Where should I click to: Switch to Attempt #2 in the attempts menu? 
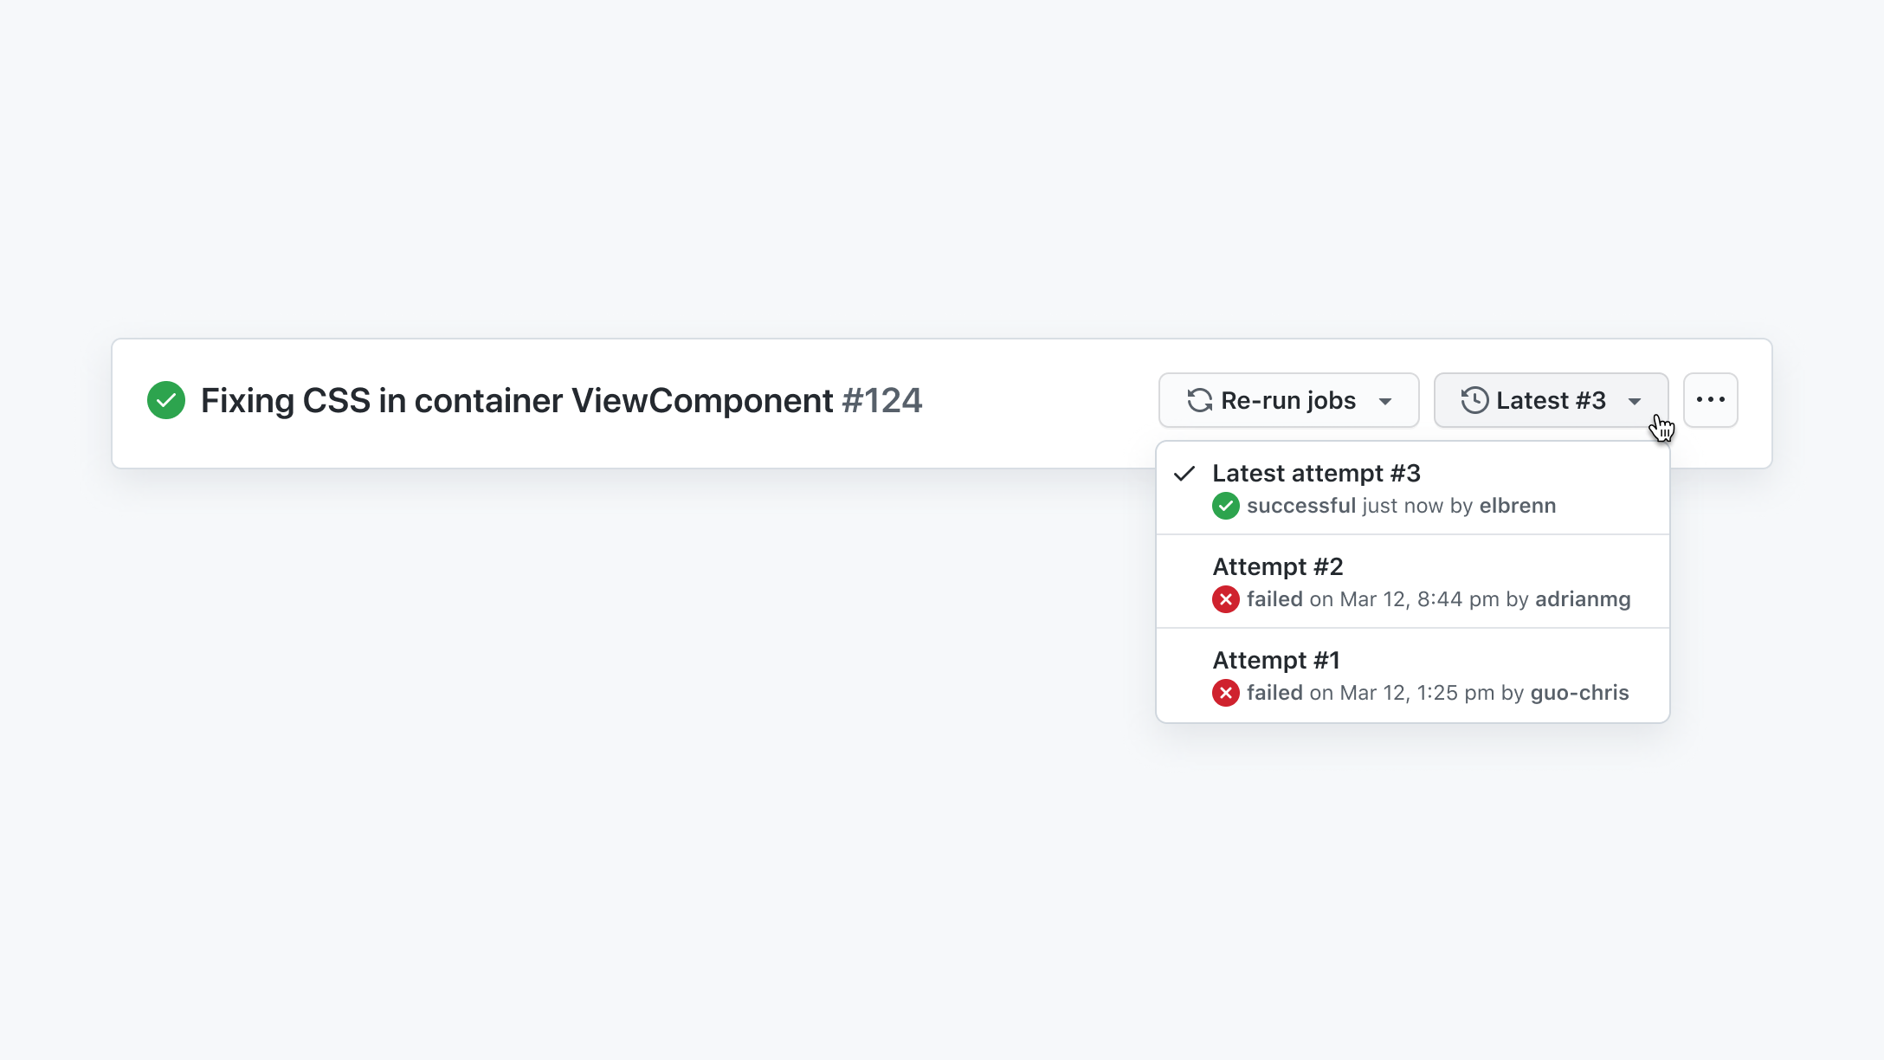(1278, 567)
